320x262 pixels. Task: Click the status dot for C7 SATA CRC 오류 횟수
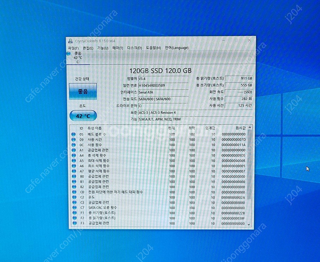pos(74,208)
